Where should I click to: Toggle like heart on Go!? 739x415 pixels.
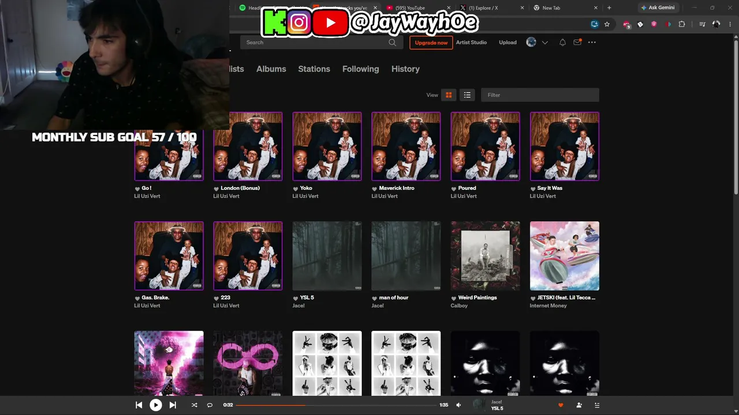[137, 188]
